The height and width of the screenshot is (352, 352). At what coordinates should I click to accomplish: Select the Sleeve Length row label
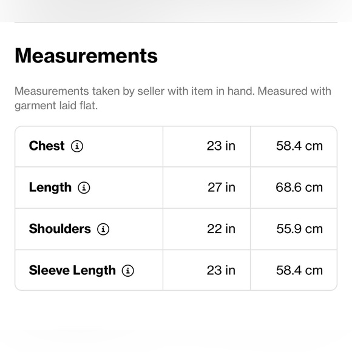(72, 271)
